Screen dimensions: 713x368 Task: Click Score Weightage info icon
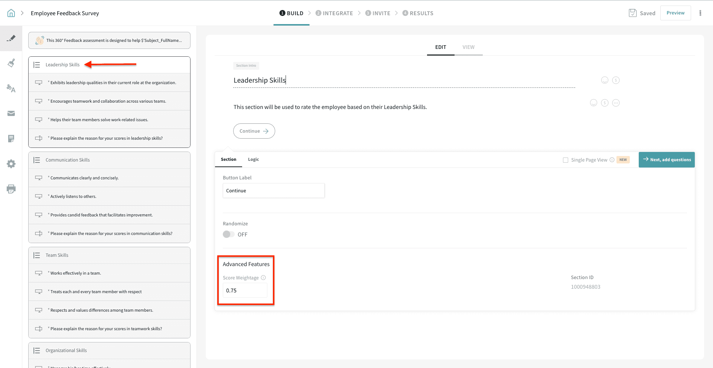[263, 278]
